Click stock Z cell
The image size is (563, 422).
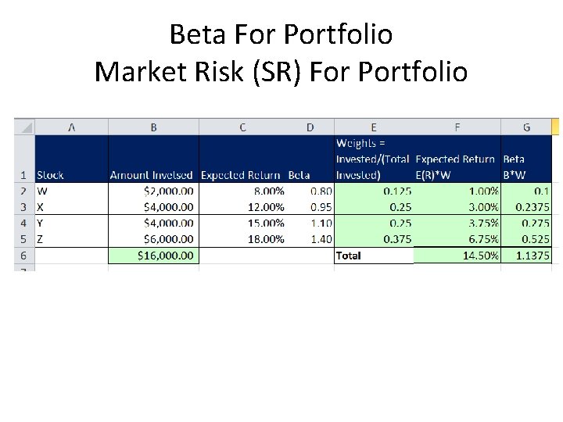click(x=71, y=239)
